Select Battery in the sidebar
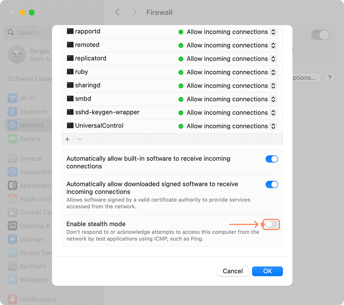Screen dimensions: 344x305 coord(30,139)
